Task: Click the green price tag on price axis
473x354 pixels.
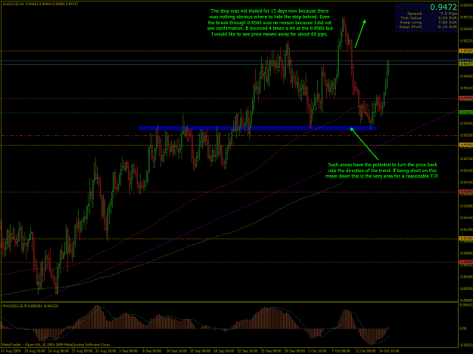Action: point(465,112)
